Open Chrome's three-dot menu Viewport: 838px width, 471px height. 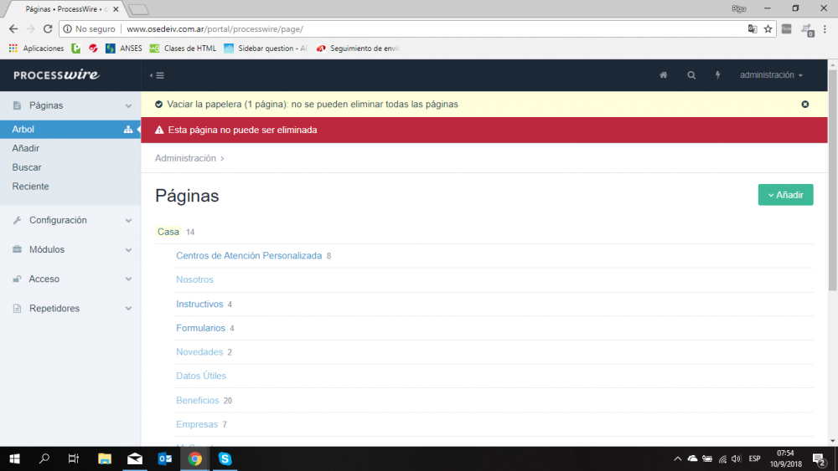825,28
